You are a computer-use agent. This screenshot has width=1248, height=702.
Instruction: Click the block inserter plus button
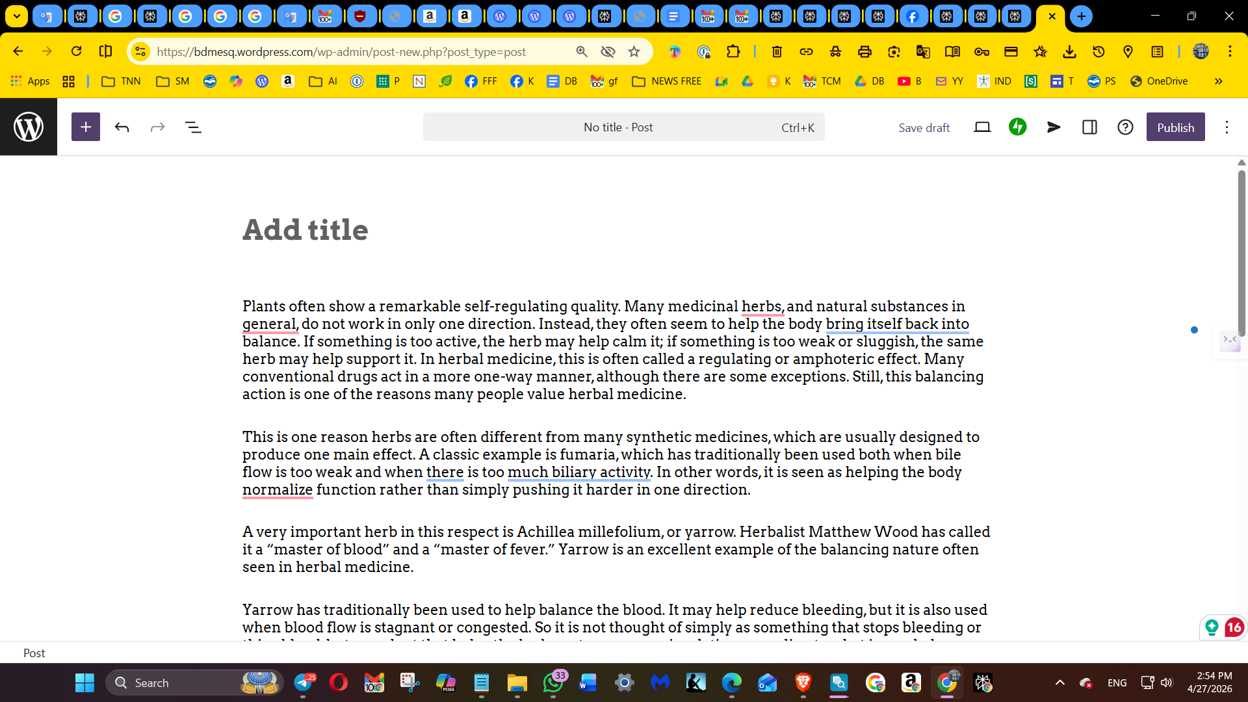tap(86, 127)
